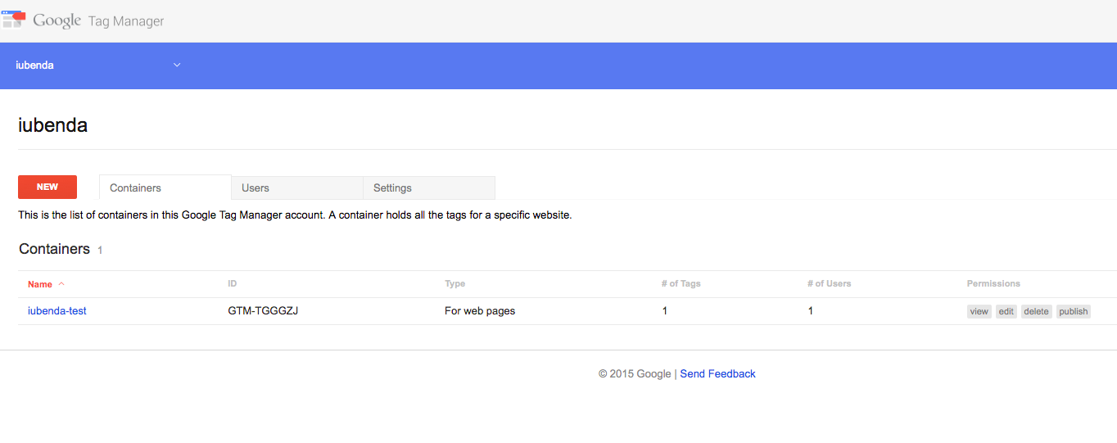Click the Google Tag Manager logo icon
1117x443 pixels.
pos(14,19)
